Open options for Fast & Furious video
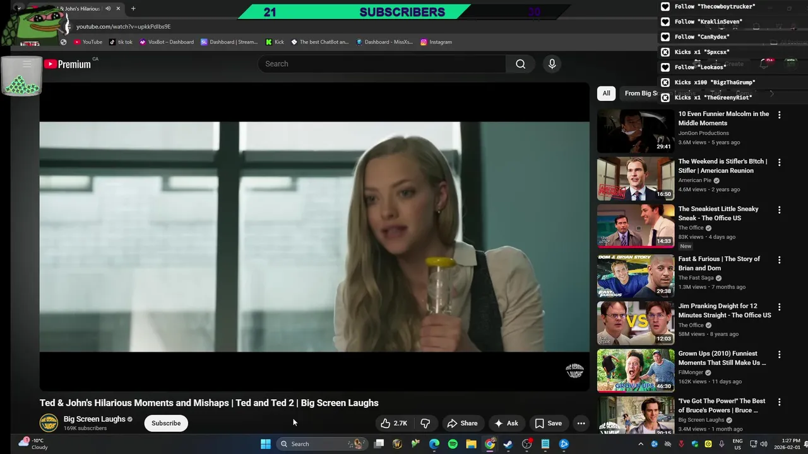This screenshot has width=808, height=454. (x=779, y=260)
